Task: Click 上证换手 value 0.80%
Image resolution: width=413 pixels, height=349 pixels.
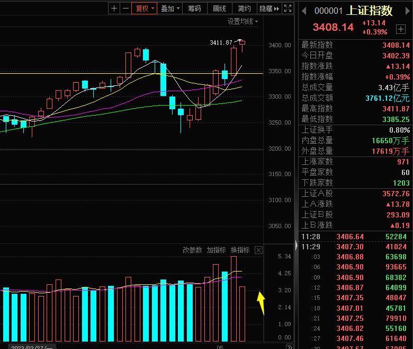Action: [x=399, y=130]
